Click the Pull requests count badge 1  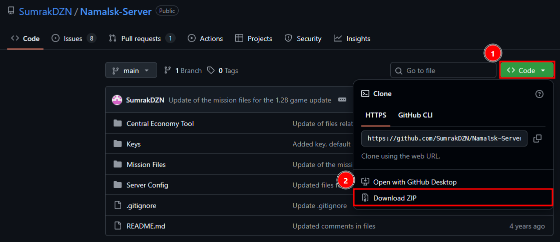[170, 38]
